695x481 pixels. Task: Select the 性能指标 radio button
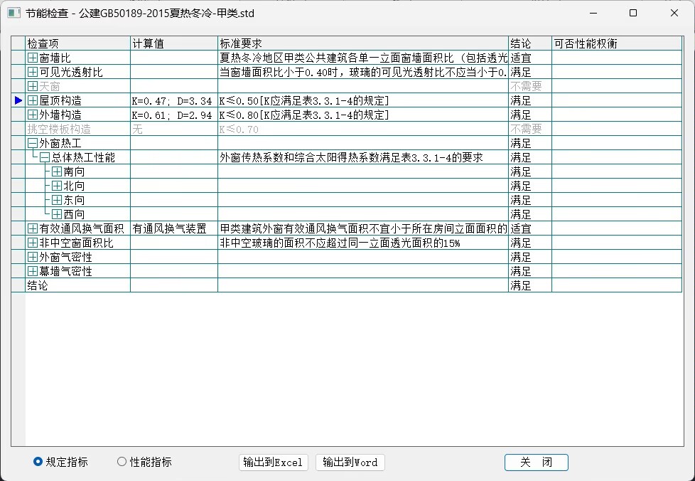coord(122,462)
